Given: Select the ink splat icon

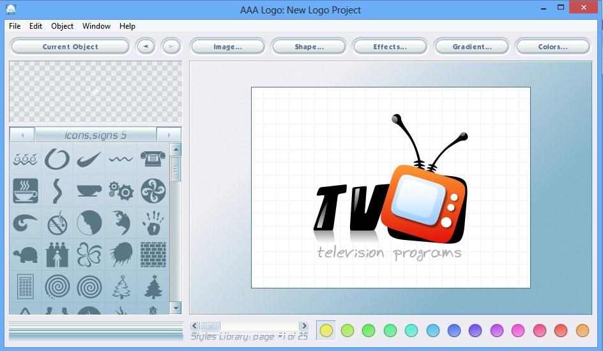Looking at the screenshot, I should 121,255.
